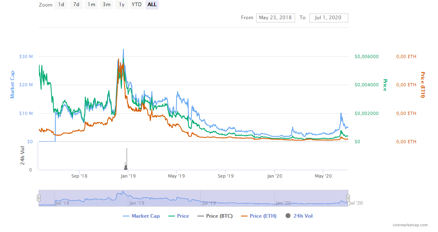Click the tall volume spike bar near Jan '19

coord(127,159)
